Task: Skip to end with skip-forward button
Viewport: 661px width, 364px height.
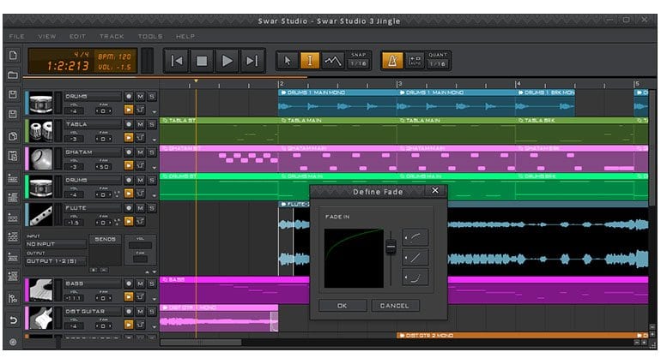Action: (252, 61)
